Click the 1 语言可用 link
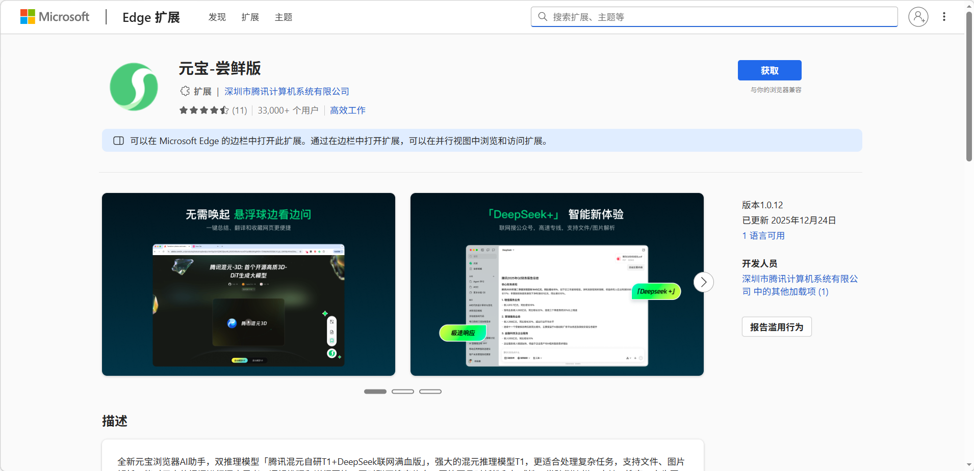 (x=763, y=236)
